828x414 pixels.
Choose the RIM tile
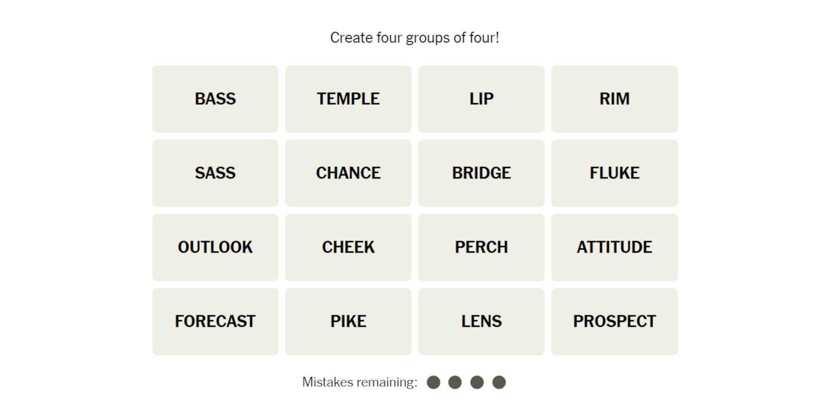pos(614,99)
